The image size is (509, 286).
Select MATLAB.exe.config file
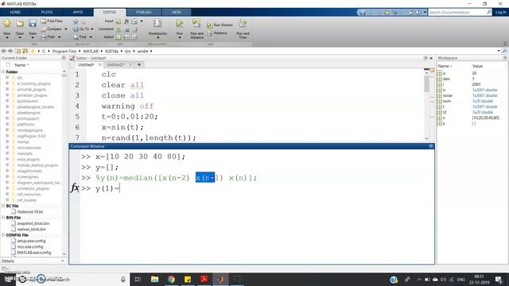[33, 253]
